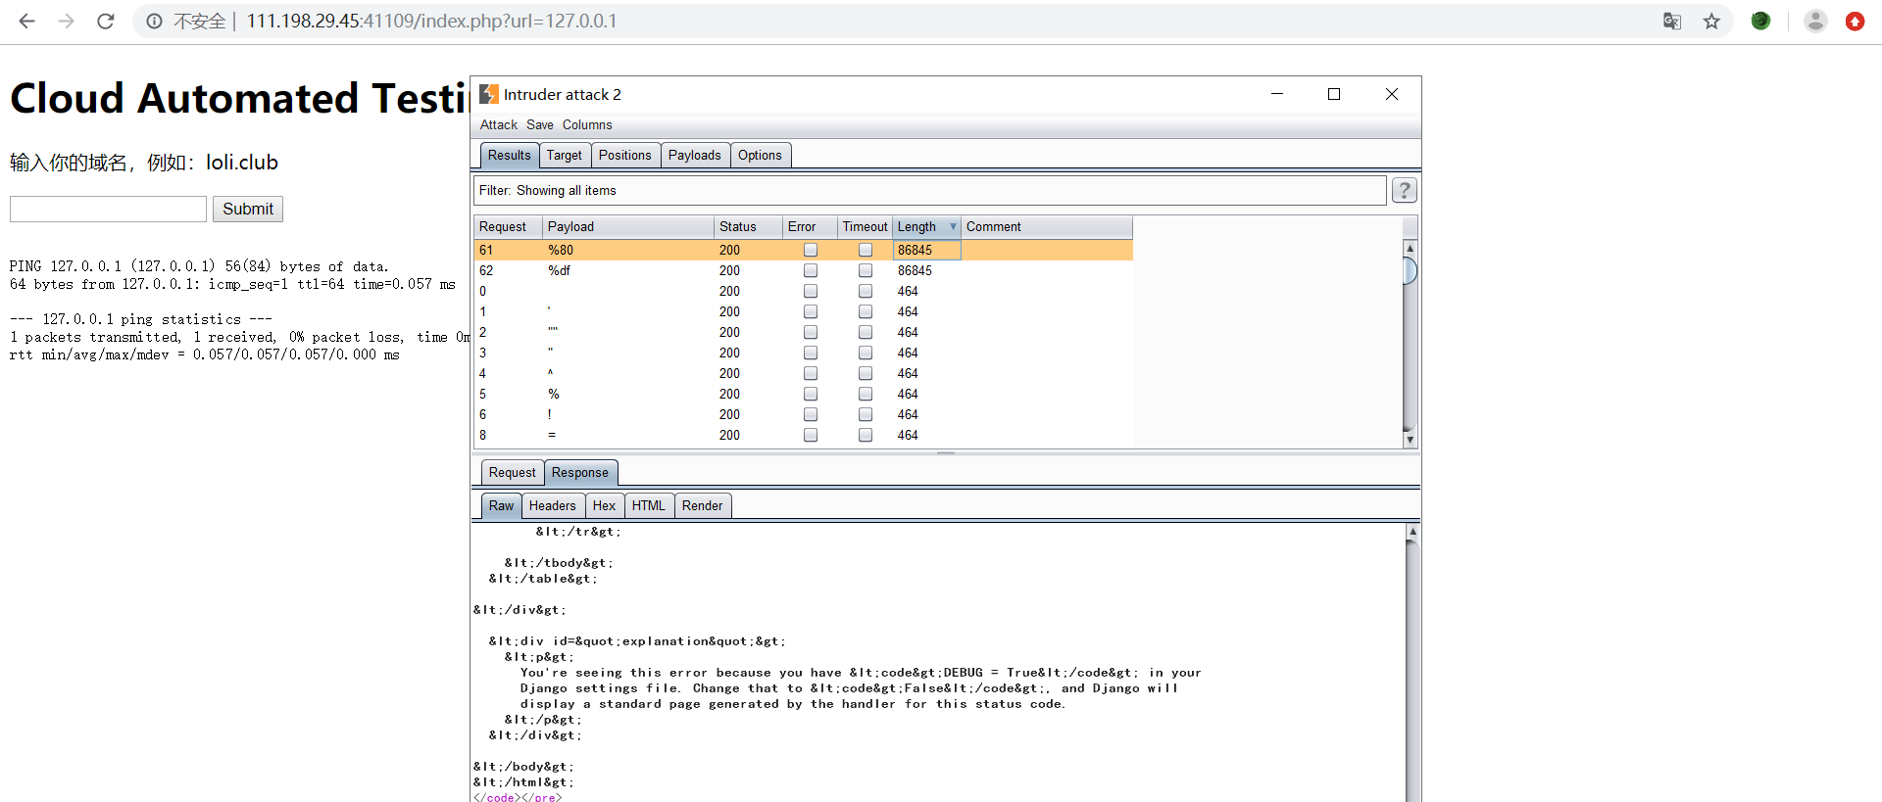
Task: Select result row for request 5
Action: [x=803, y=394]
